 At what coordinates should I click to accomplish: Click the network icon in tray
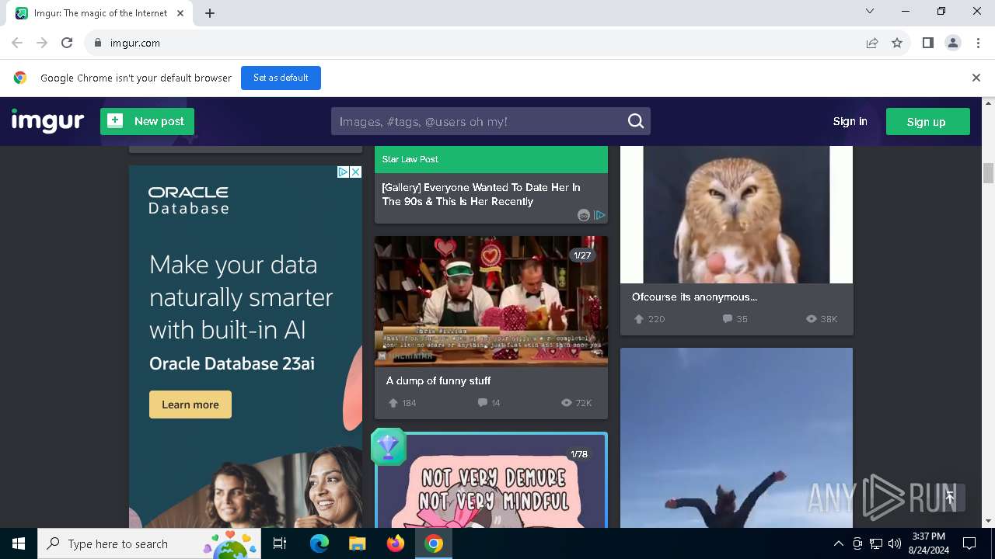pyautogui.click(x=876, y=543)
